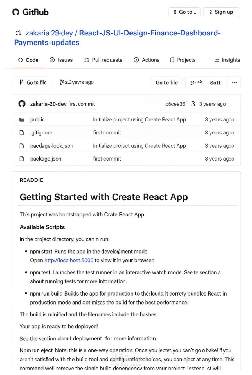Click 'Your app is ready to be deployed!' text
The width and height of the screenshot is (252, 375).
pos(59,326)
